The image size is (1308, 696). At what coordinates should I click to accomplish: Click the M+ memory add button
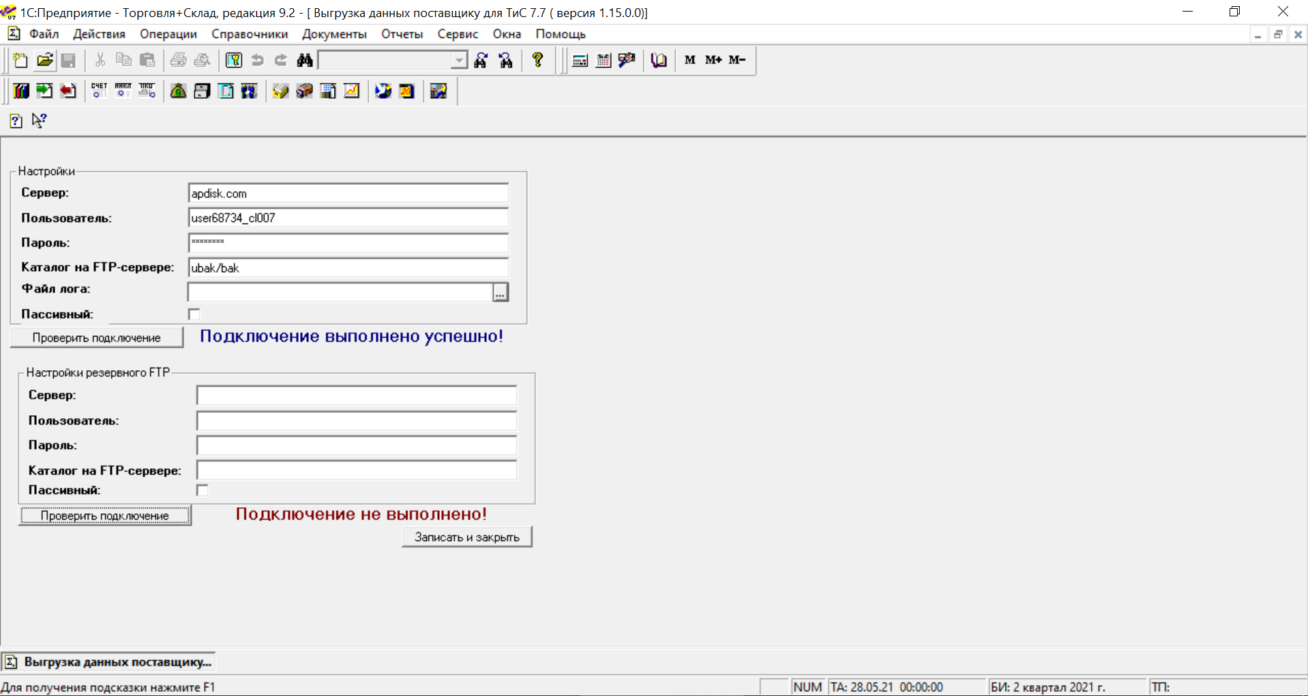[713, 60]
